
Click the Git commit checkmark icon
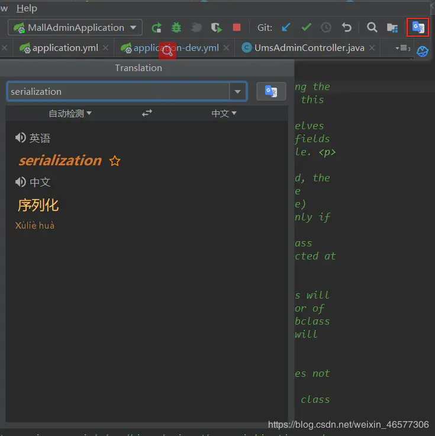point(306,27)
